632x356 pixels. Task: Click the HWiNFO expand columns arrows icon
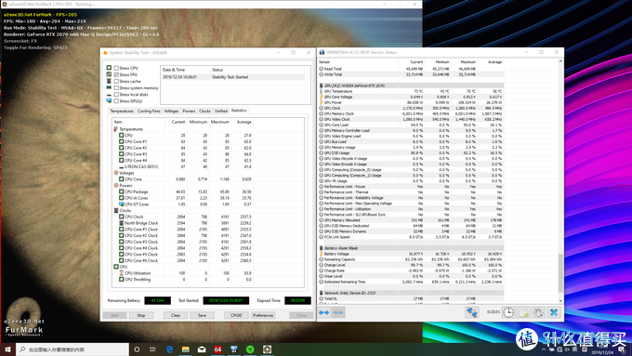coord(323,312)
